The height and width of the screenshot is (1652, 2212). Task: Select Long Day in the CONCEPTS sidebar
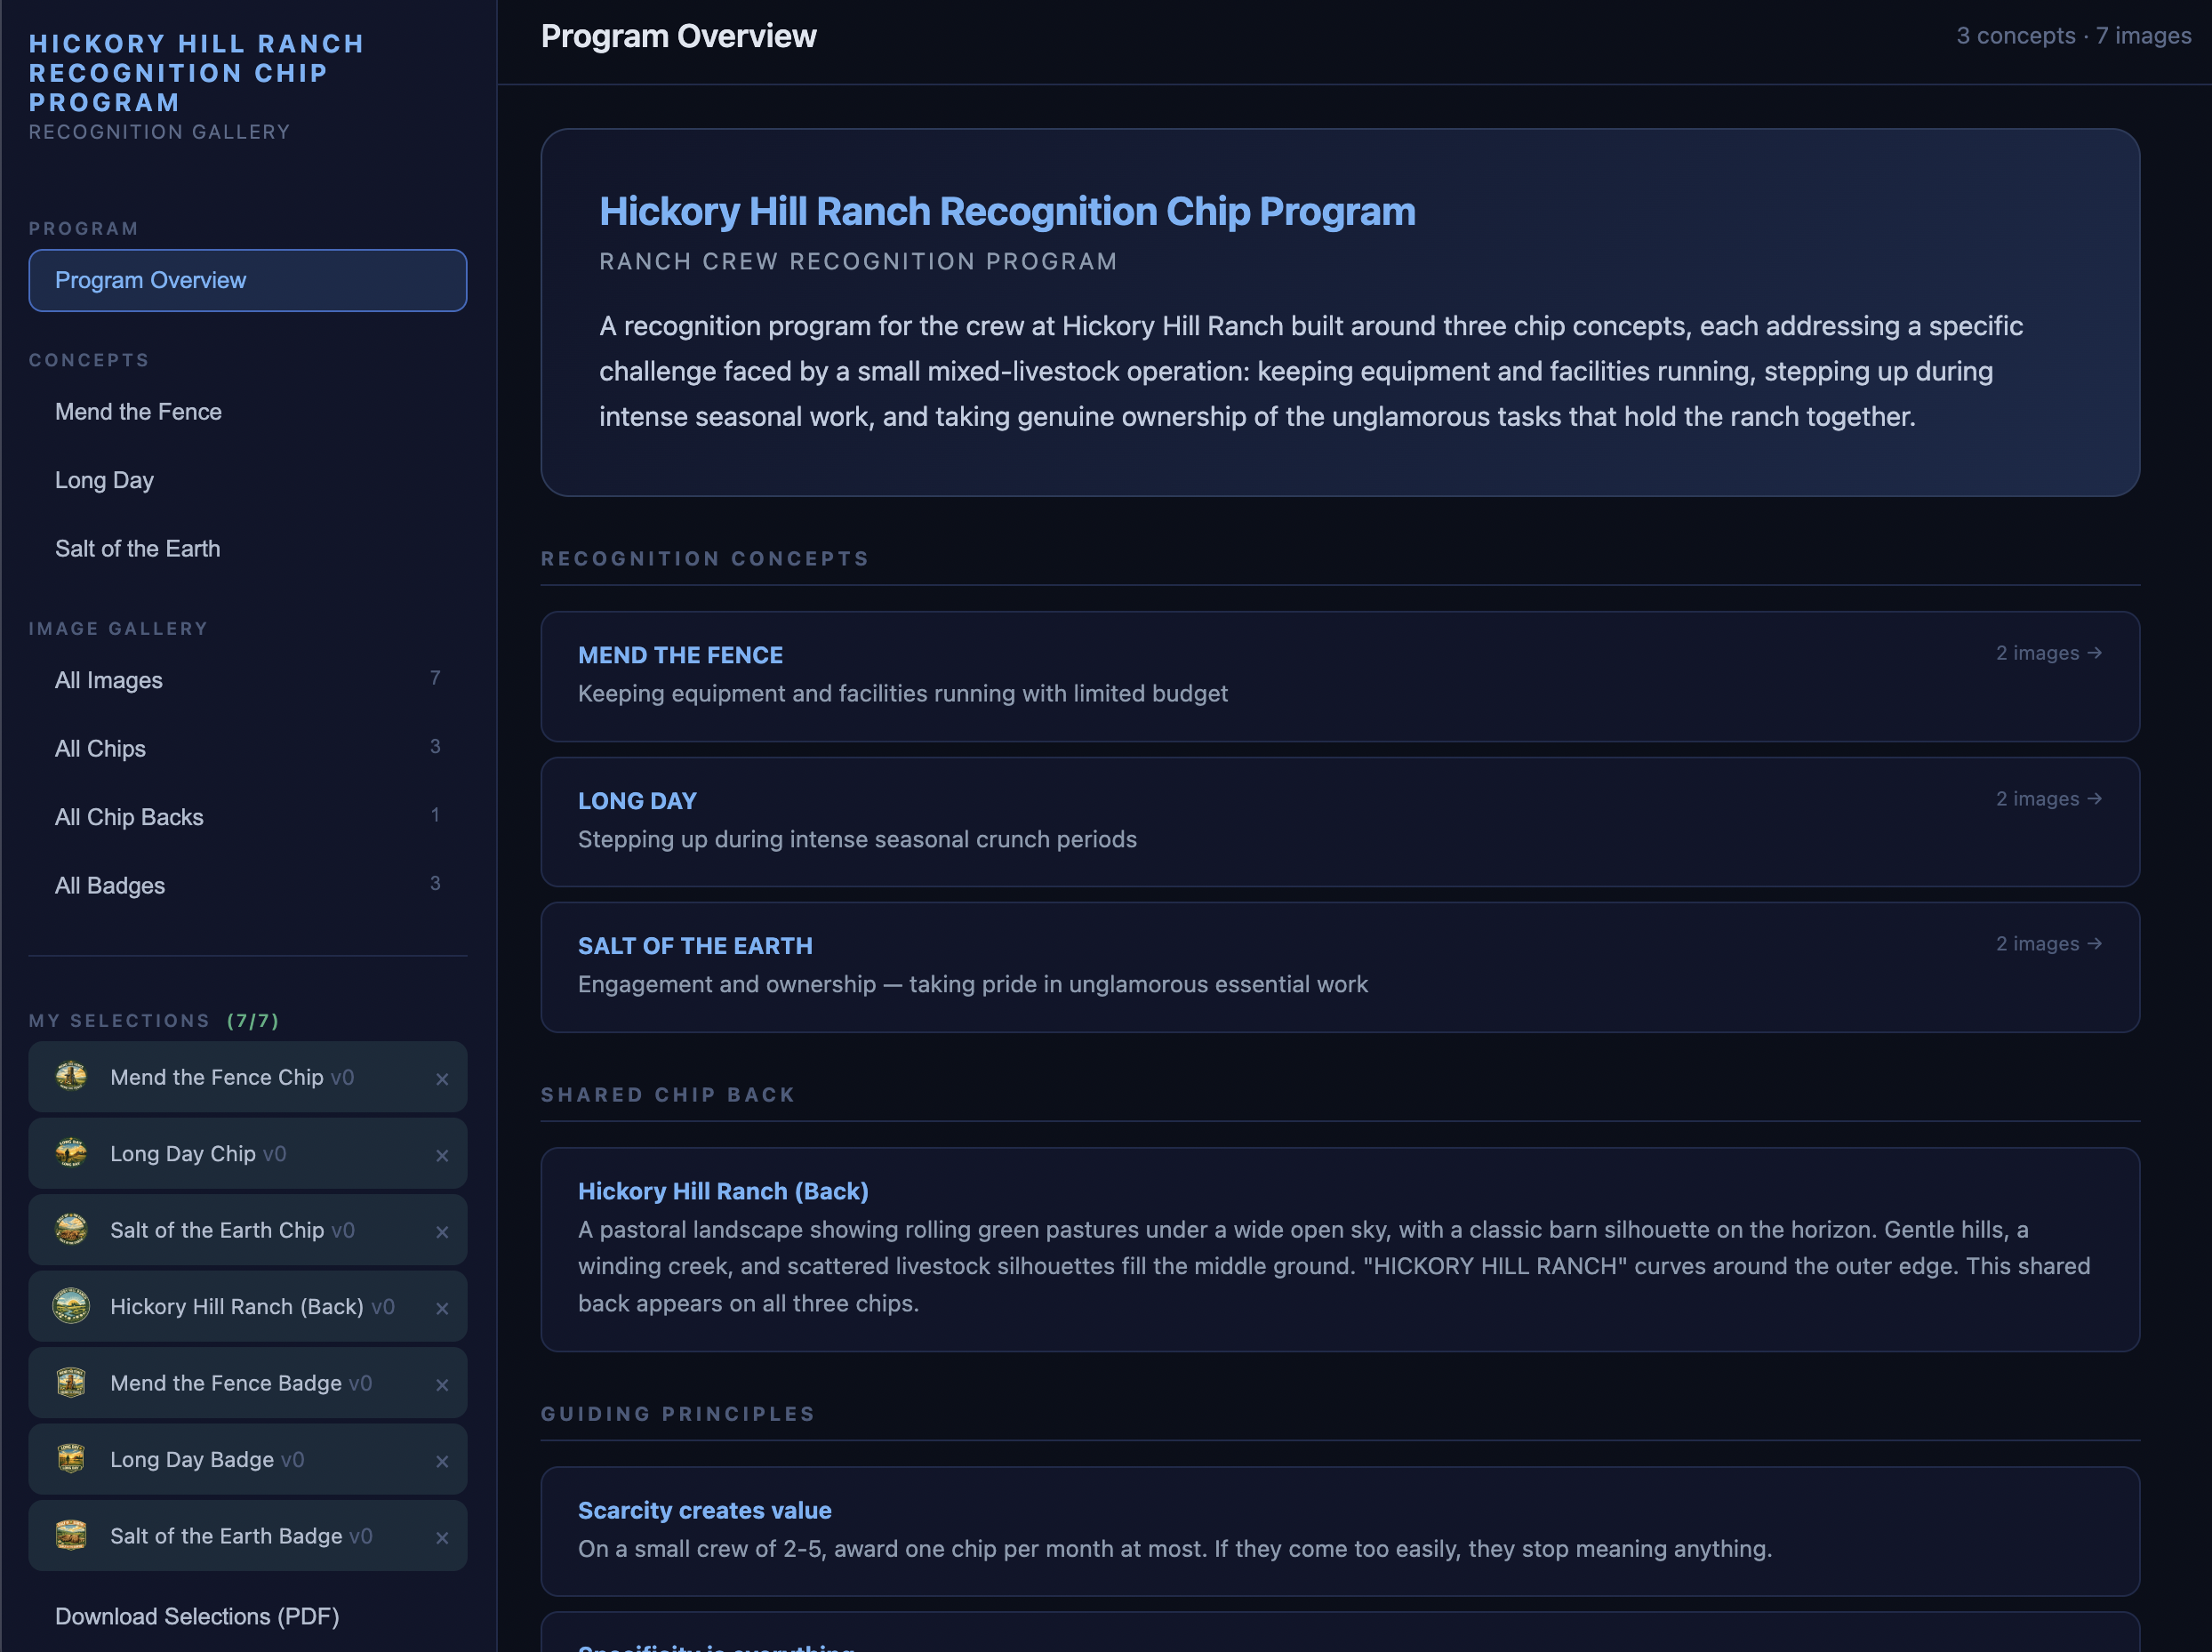coord(104,480)
